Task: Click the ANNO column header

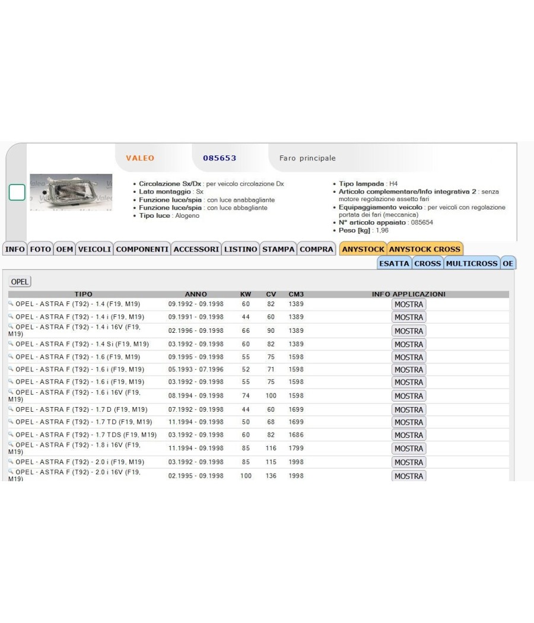Action: click(196, 294)
